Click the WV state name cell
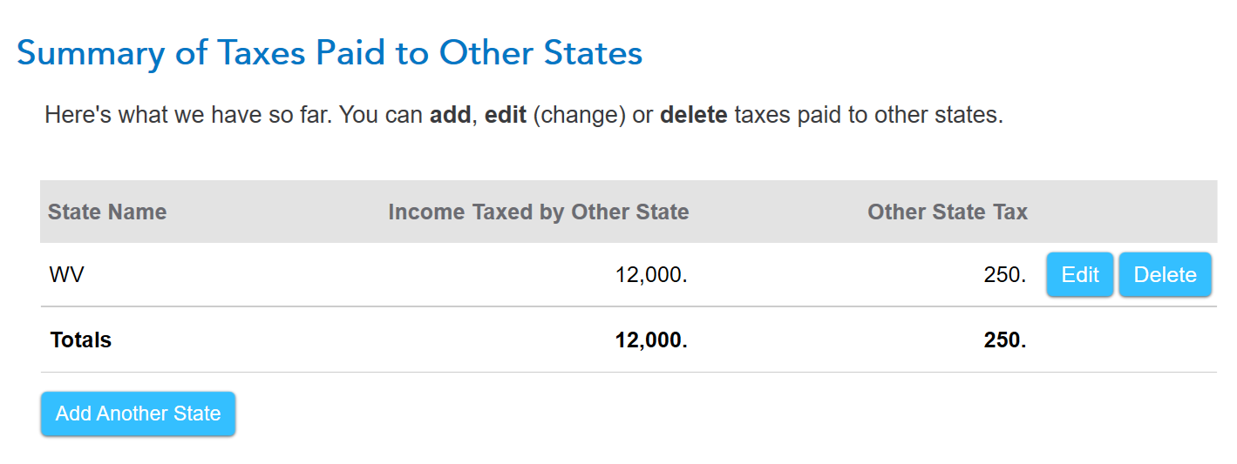Viewport: 1237px width, 464px height. point(67,275)
